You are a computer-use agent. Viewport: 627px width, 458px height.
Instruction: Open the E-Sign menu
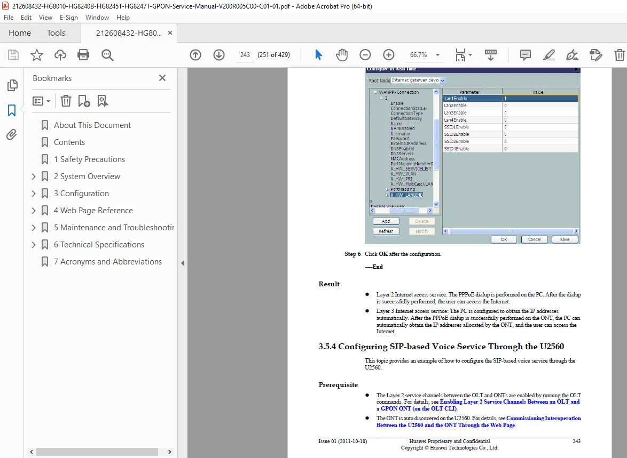(69, 18)
